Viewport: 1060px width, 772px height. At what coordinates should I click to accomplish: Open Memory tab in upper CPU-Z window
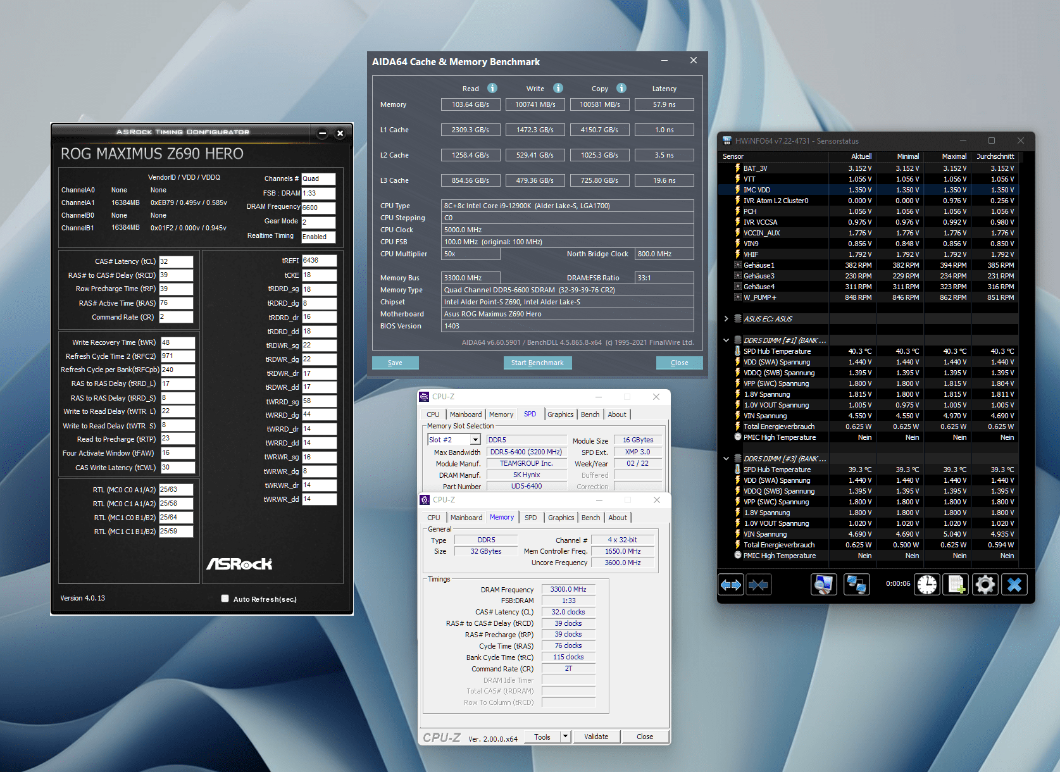(x=501, y=414)
